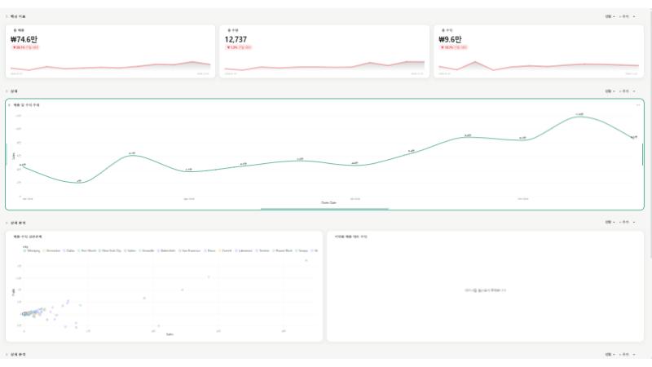Click the red change badge under 12,737

(239, 47)
